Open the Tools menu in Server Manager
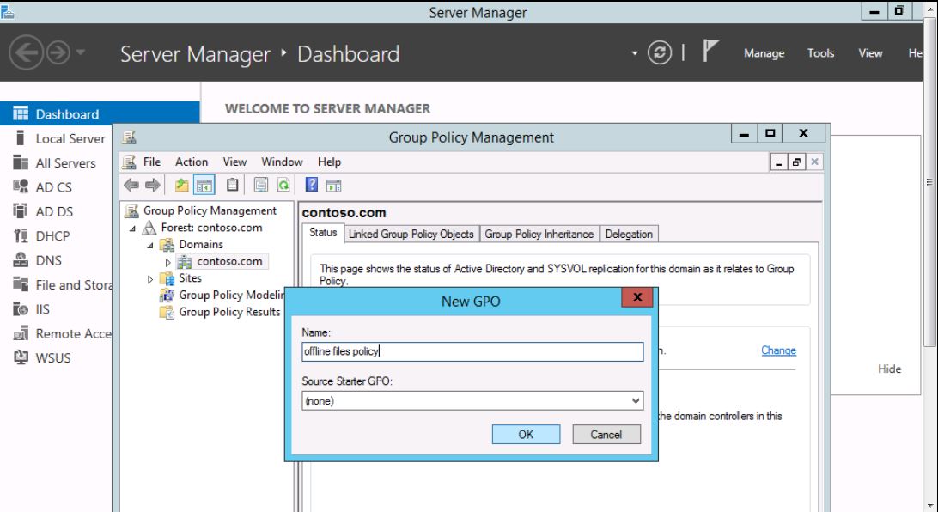Viewport: 938px width, 512px height. (x=820, y=53)
